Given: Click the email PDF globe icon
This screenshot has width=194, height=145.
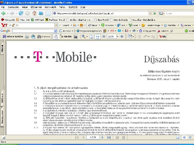Looking at the screenshot, I should (33, 37).
